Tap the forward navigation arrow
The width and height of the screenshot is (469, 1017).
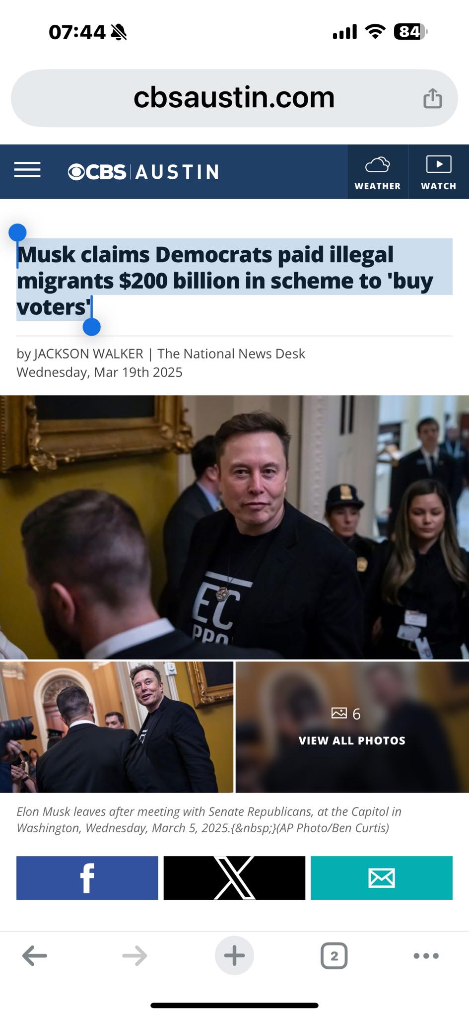134,955
